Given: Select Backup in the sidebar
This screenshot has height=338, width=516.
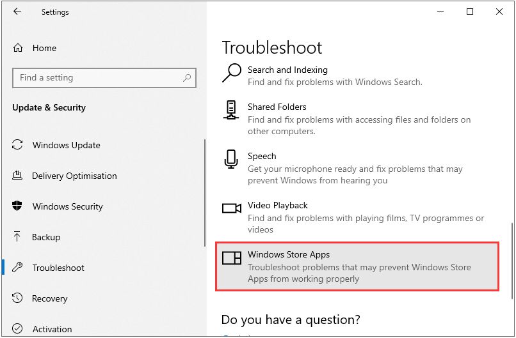Looking at the screenshot, I should [46, 237].
